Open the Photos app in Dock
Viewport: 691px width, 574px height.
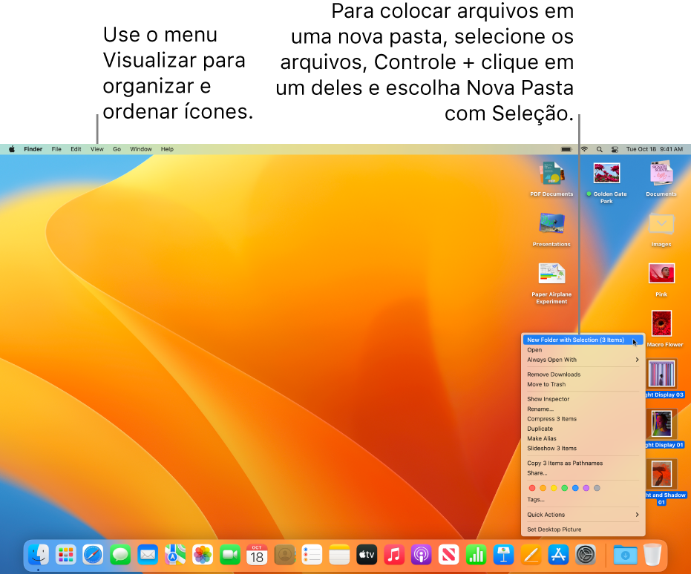[203, 554]
